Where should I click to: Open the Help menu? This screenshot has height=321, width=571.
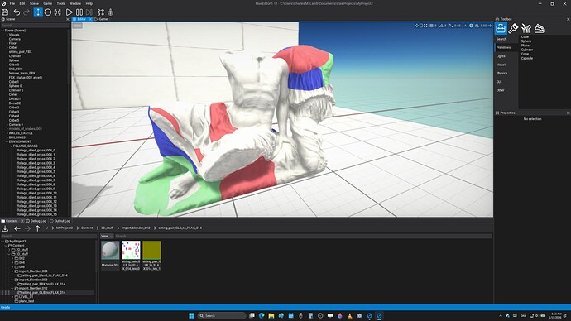[89, 3]
